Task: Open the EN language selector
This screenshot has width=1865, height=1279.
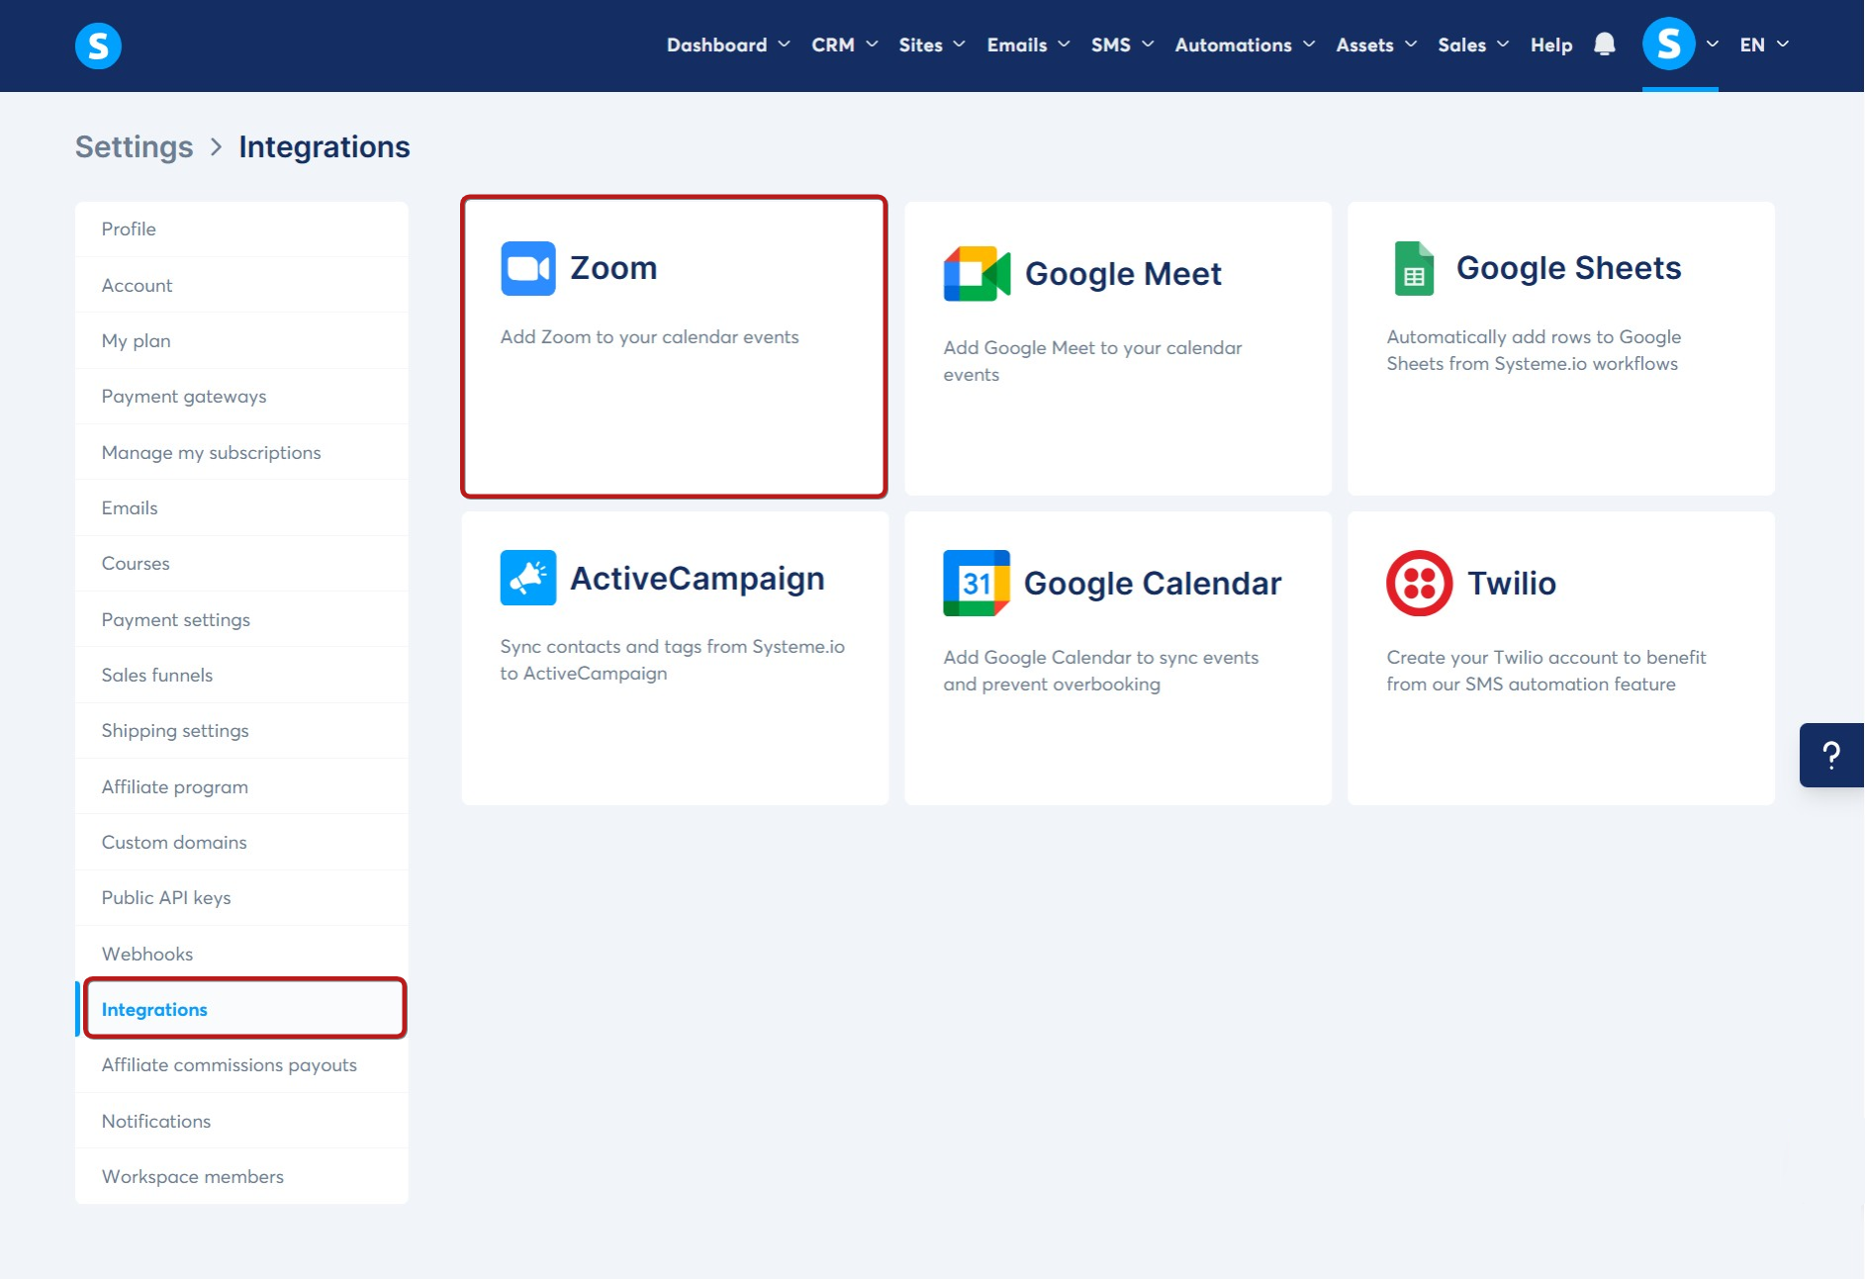Action: point(1764,45)
